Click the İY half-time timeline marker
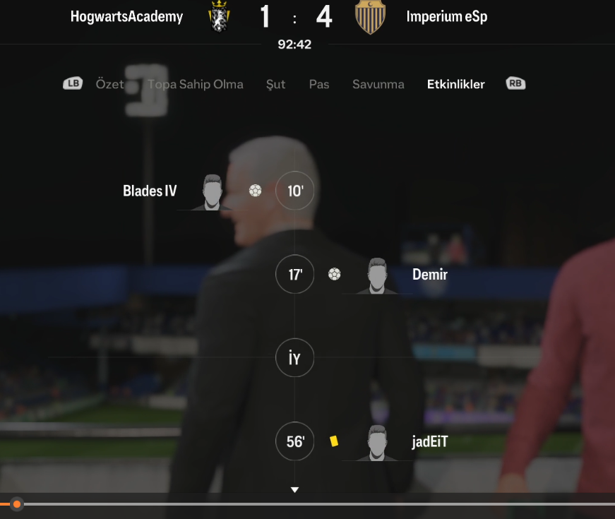 (294, 357)
